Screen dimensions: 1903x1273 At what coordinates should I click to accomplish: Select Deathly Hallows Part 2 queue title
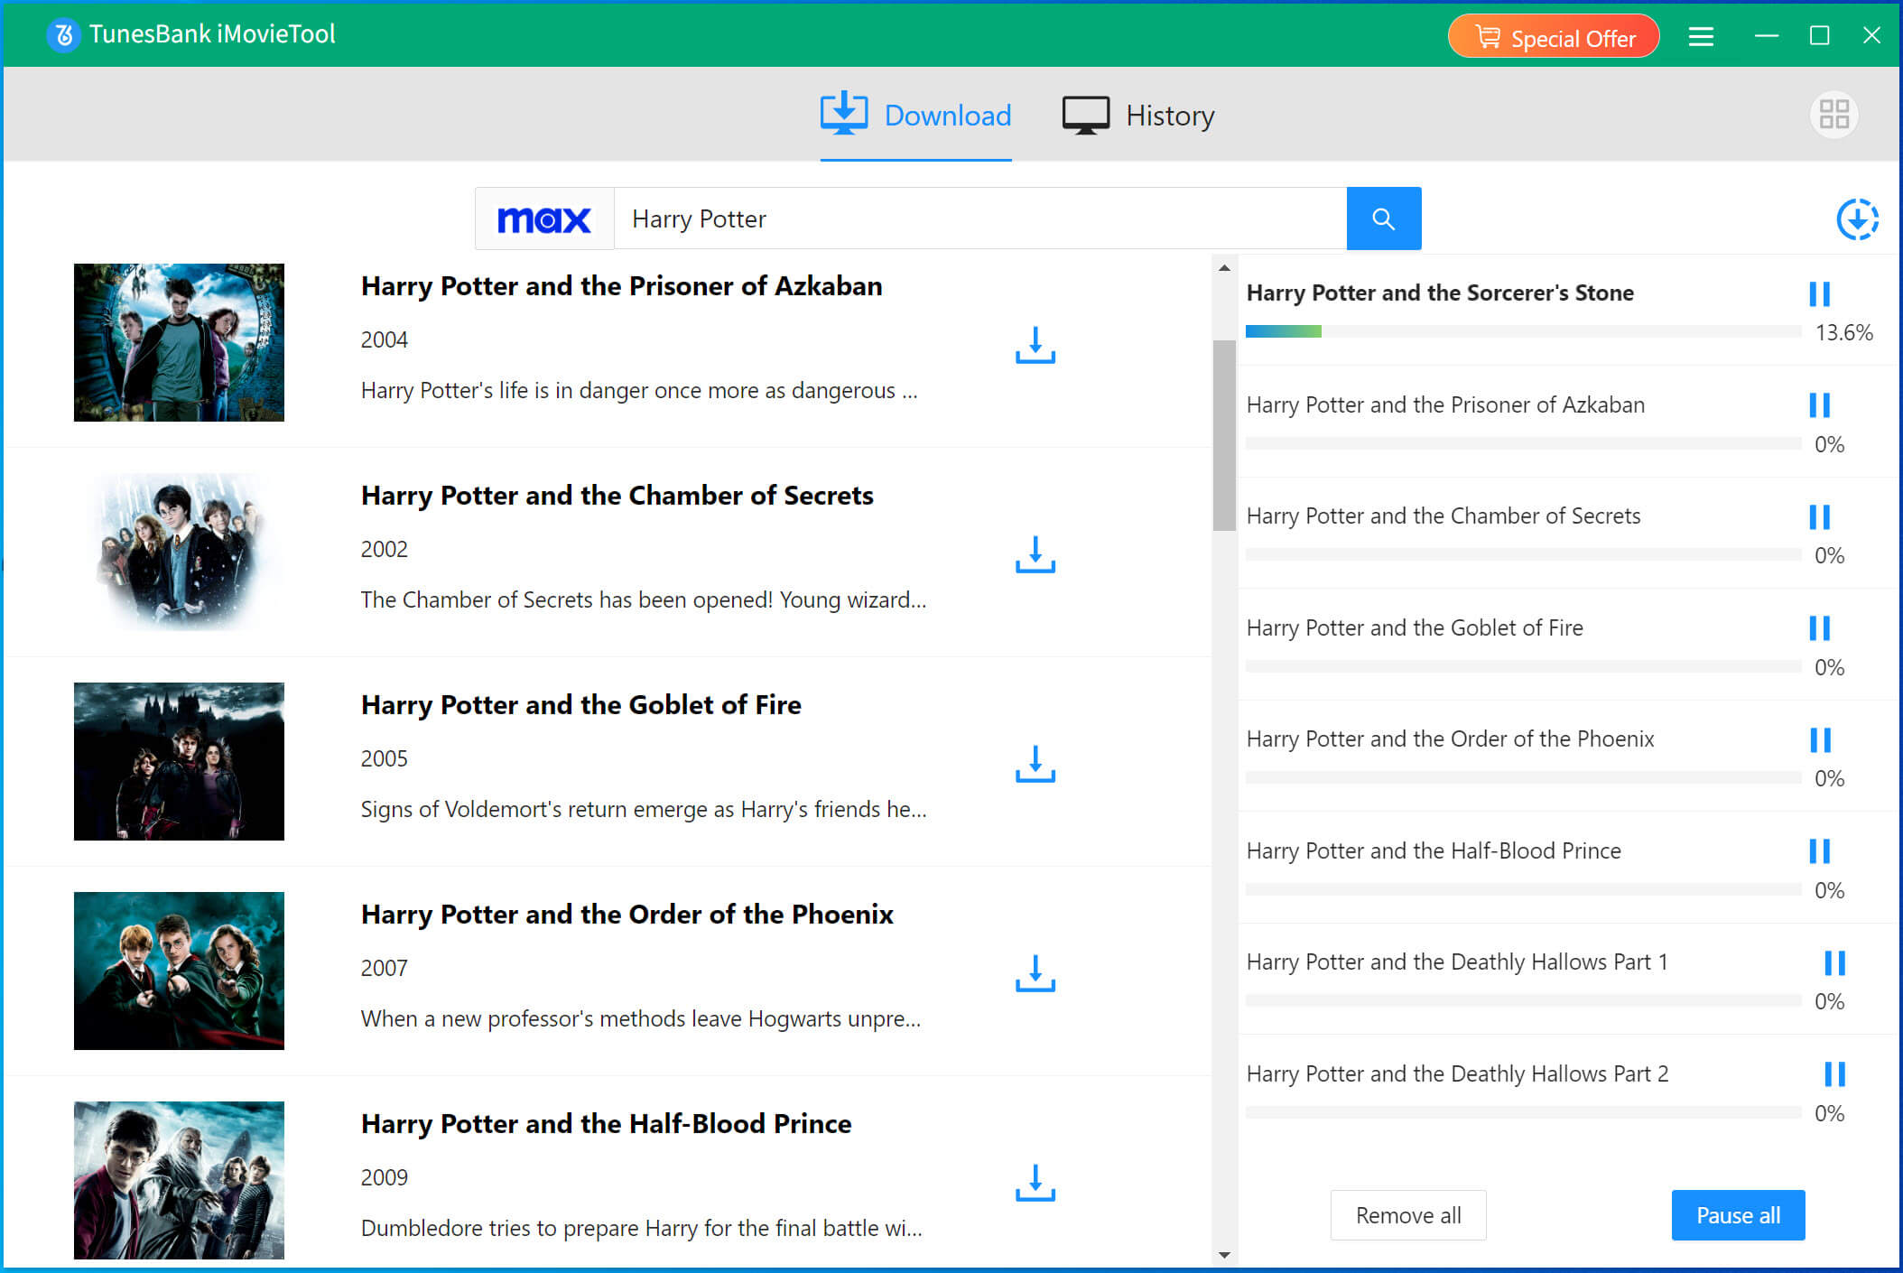point(1457,1073)
